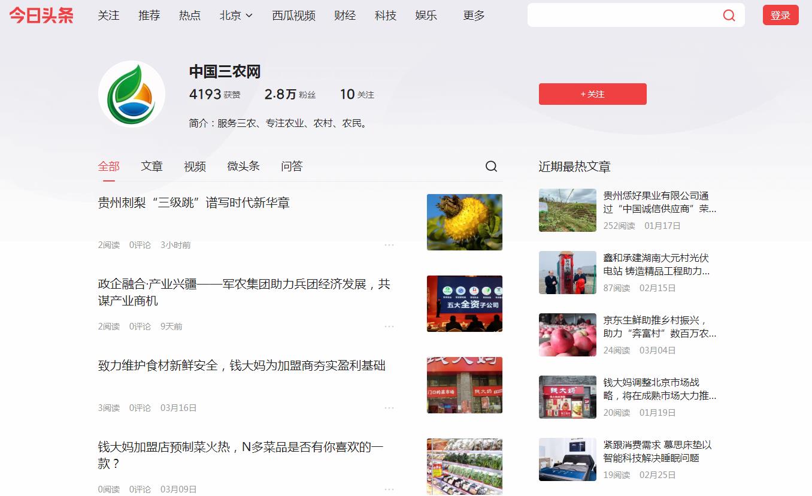
Task: Switch to the 视频 tab
Action: [195, 167]
